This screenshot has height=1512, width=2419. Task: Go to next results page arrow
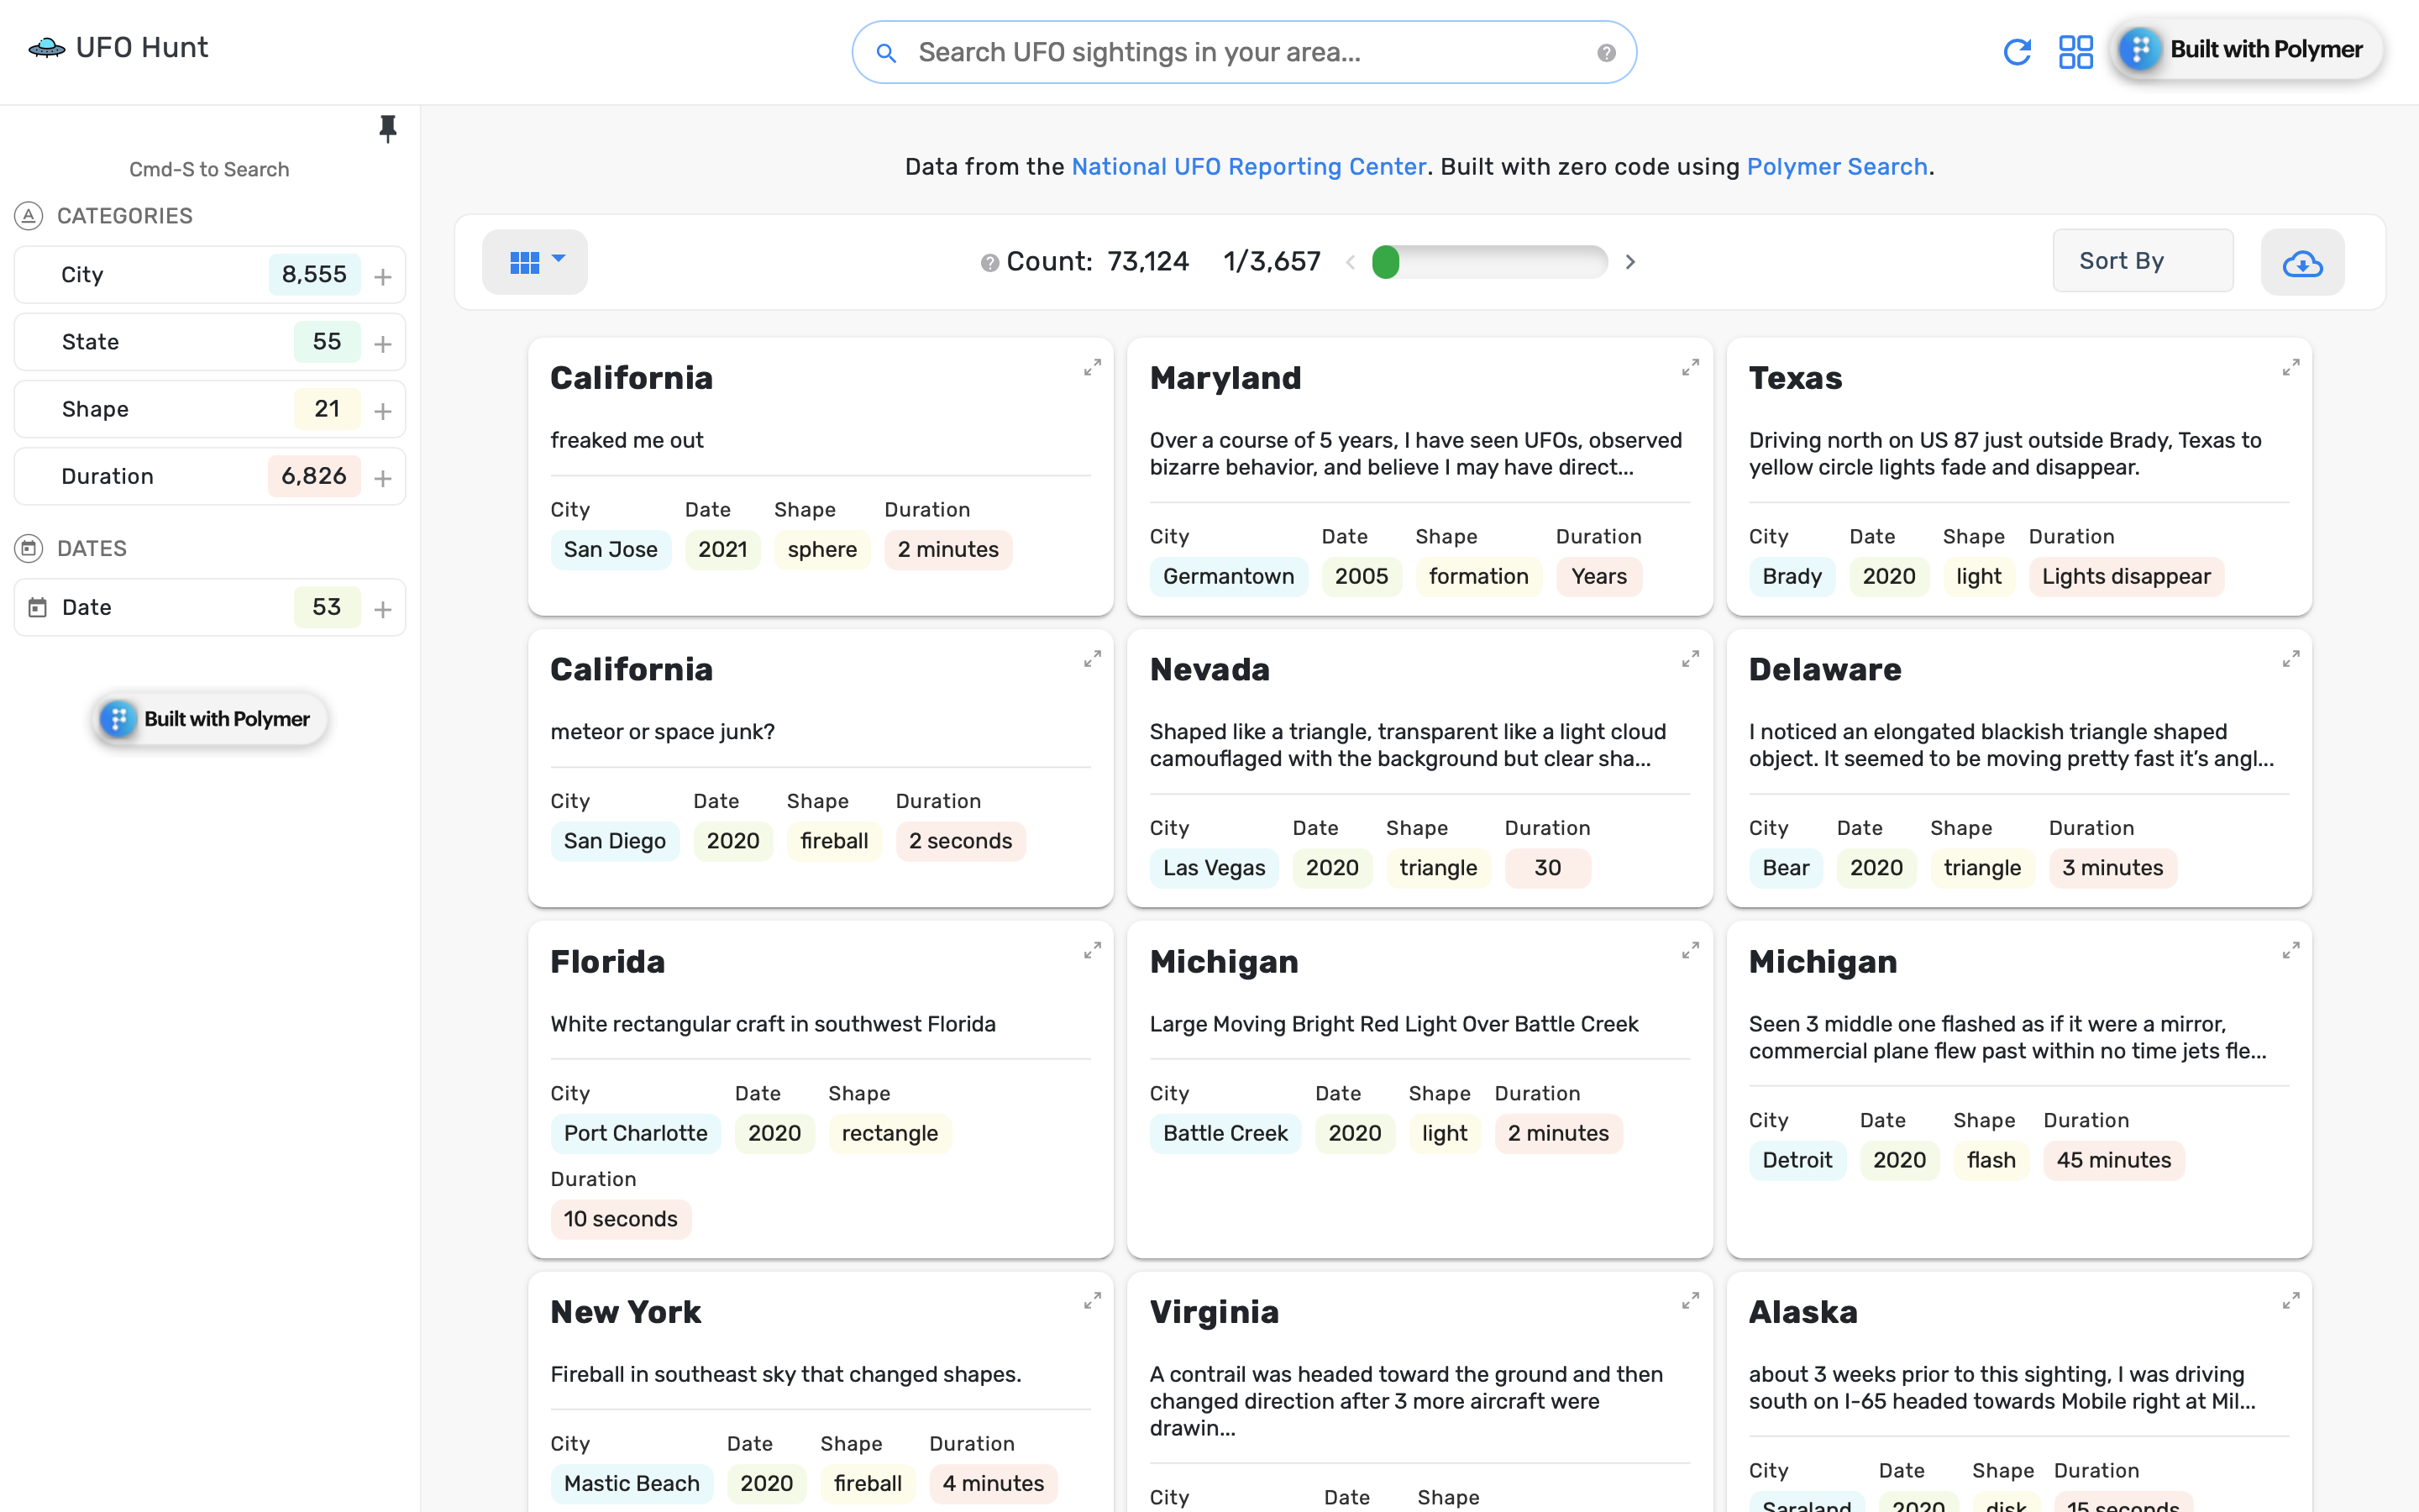click(1630, 262)
